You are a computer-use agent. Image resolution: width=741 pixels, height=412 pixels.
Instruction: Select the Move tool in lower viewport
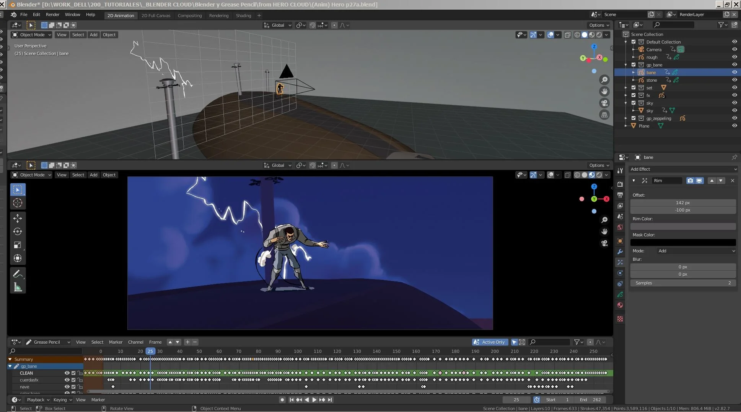18,218
